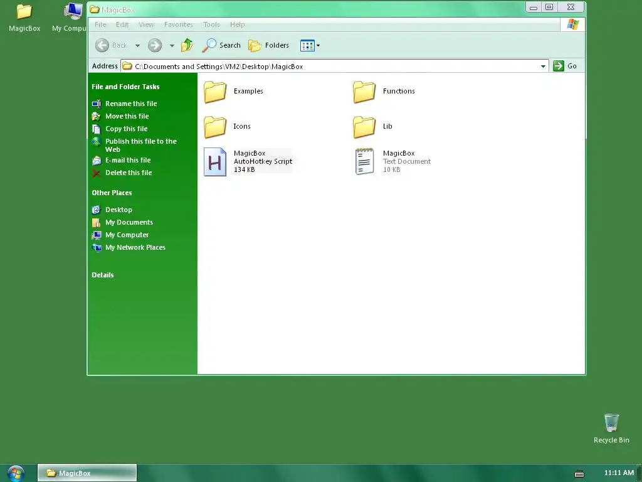Click the My Documents place icon
642x482 pixels.
point(96,223)
